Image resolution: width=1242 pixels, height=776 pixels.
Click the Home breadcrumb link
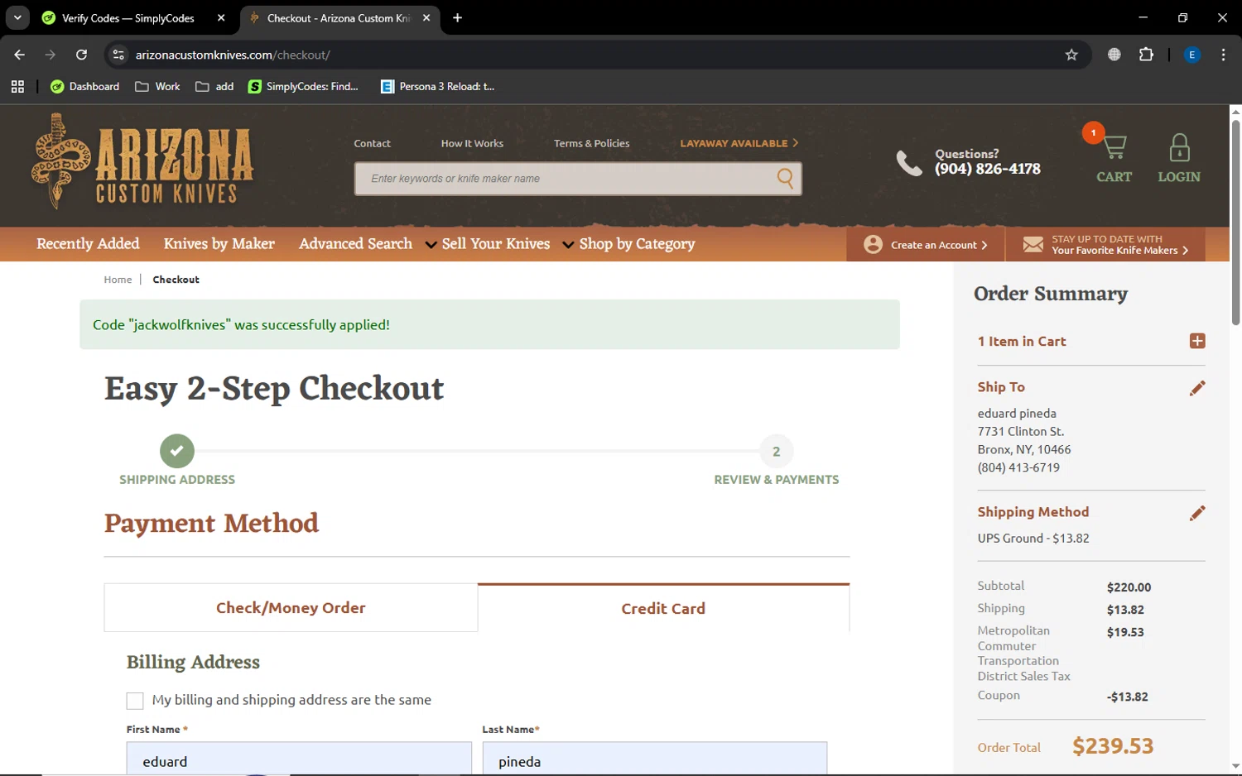(118, 280)
